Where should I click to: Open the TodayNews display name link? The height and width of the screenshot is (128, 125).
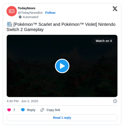[x=27, y=8]
